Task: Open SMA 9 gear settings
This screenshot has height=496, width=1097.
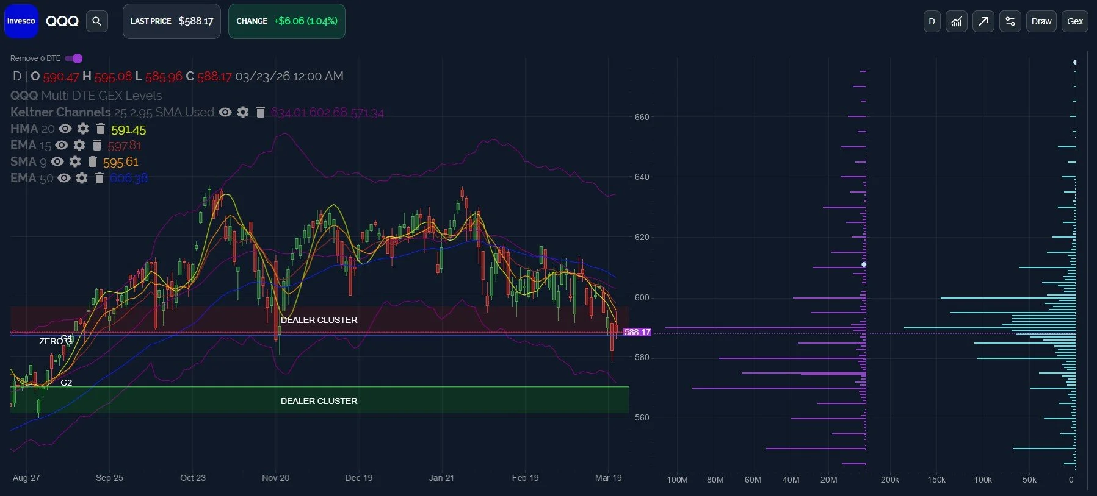Action: [x=75, y=161]
